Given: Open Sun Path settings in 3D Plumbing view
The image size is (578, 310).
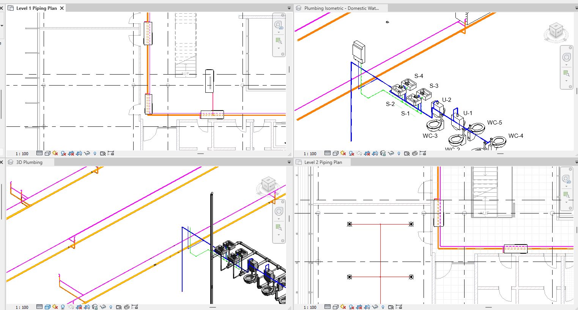Looking at the screenshot, I should 55,307.
